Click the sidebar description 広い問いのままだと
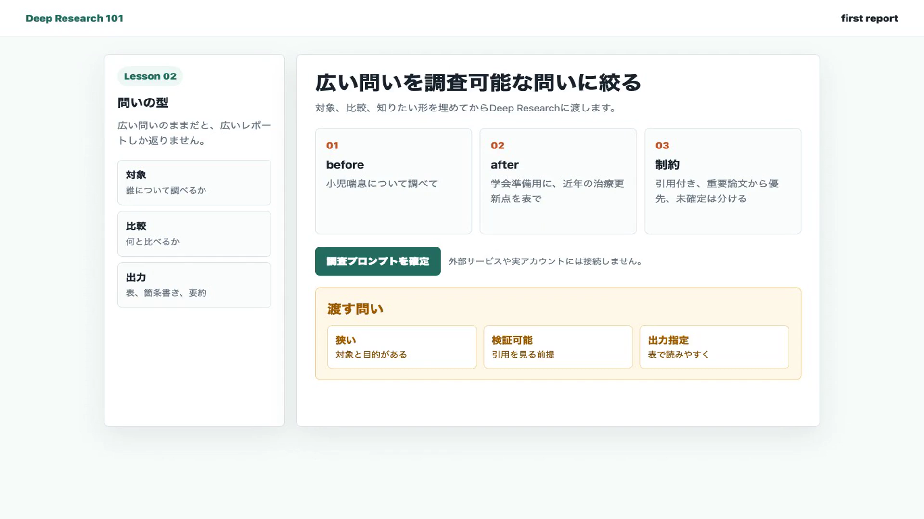Image resolution: width=924 pixels, height=519 pixels. point(194,133)
